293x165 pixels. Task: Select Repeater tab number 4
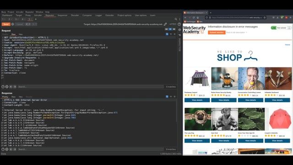pyautogui.click(x=23, y=19)
